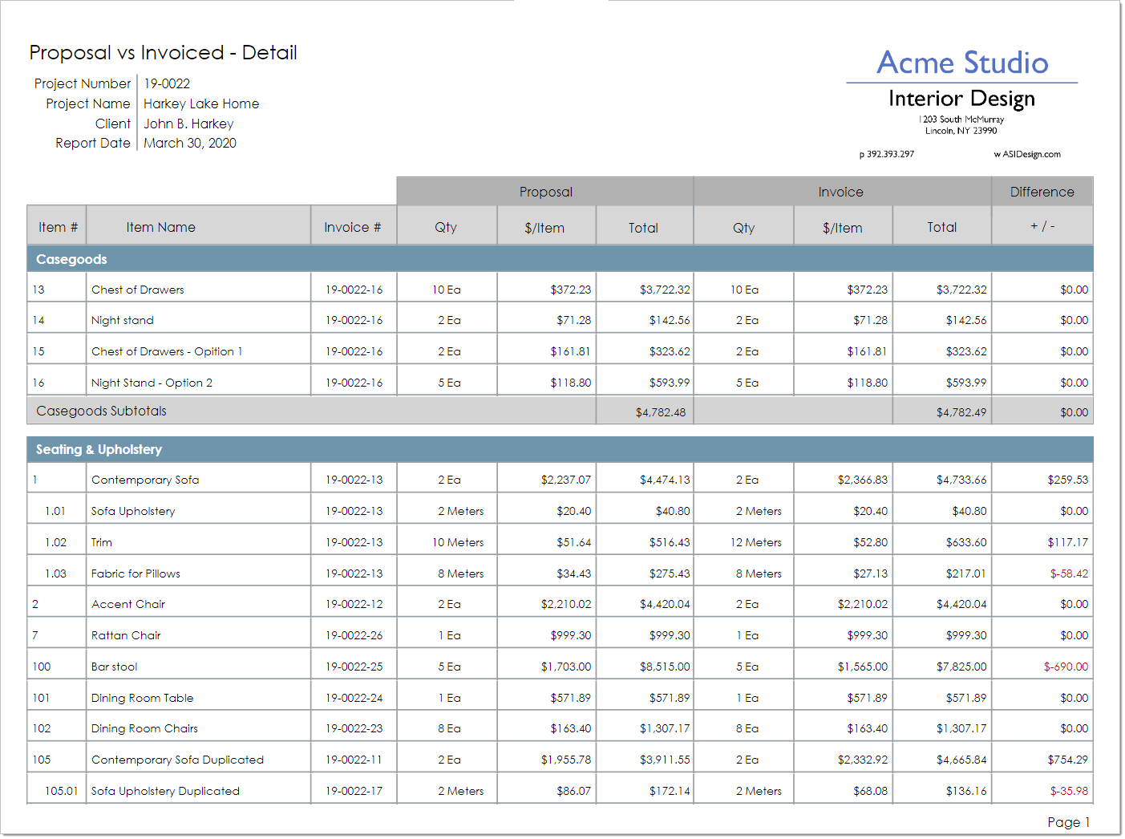Click the Page 1 footer label
Image resolution: width=1125 pixels, height=839 pixels.
pos(1068,822)
